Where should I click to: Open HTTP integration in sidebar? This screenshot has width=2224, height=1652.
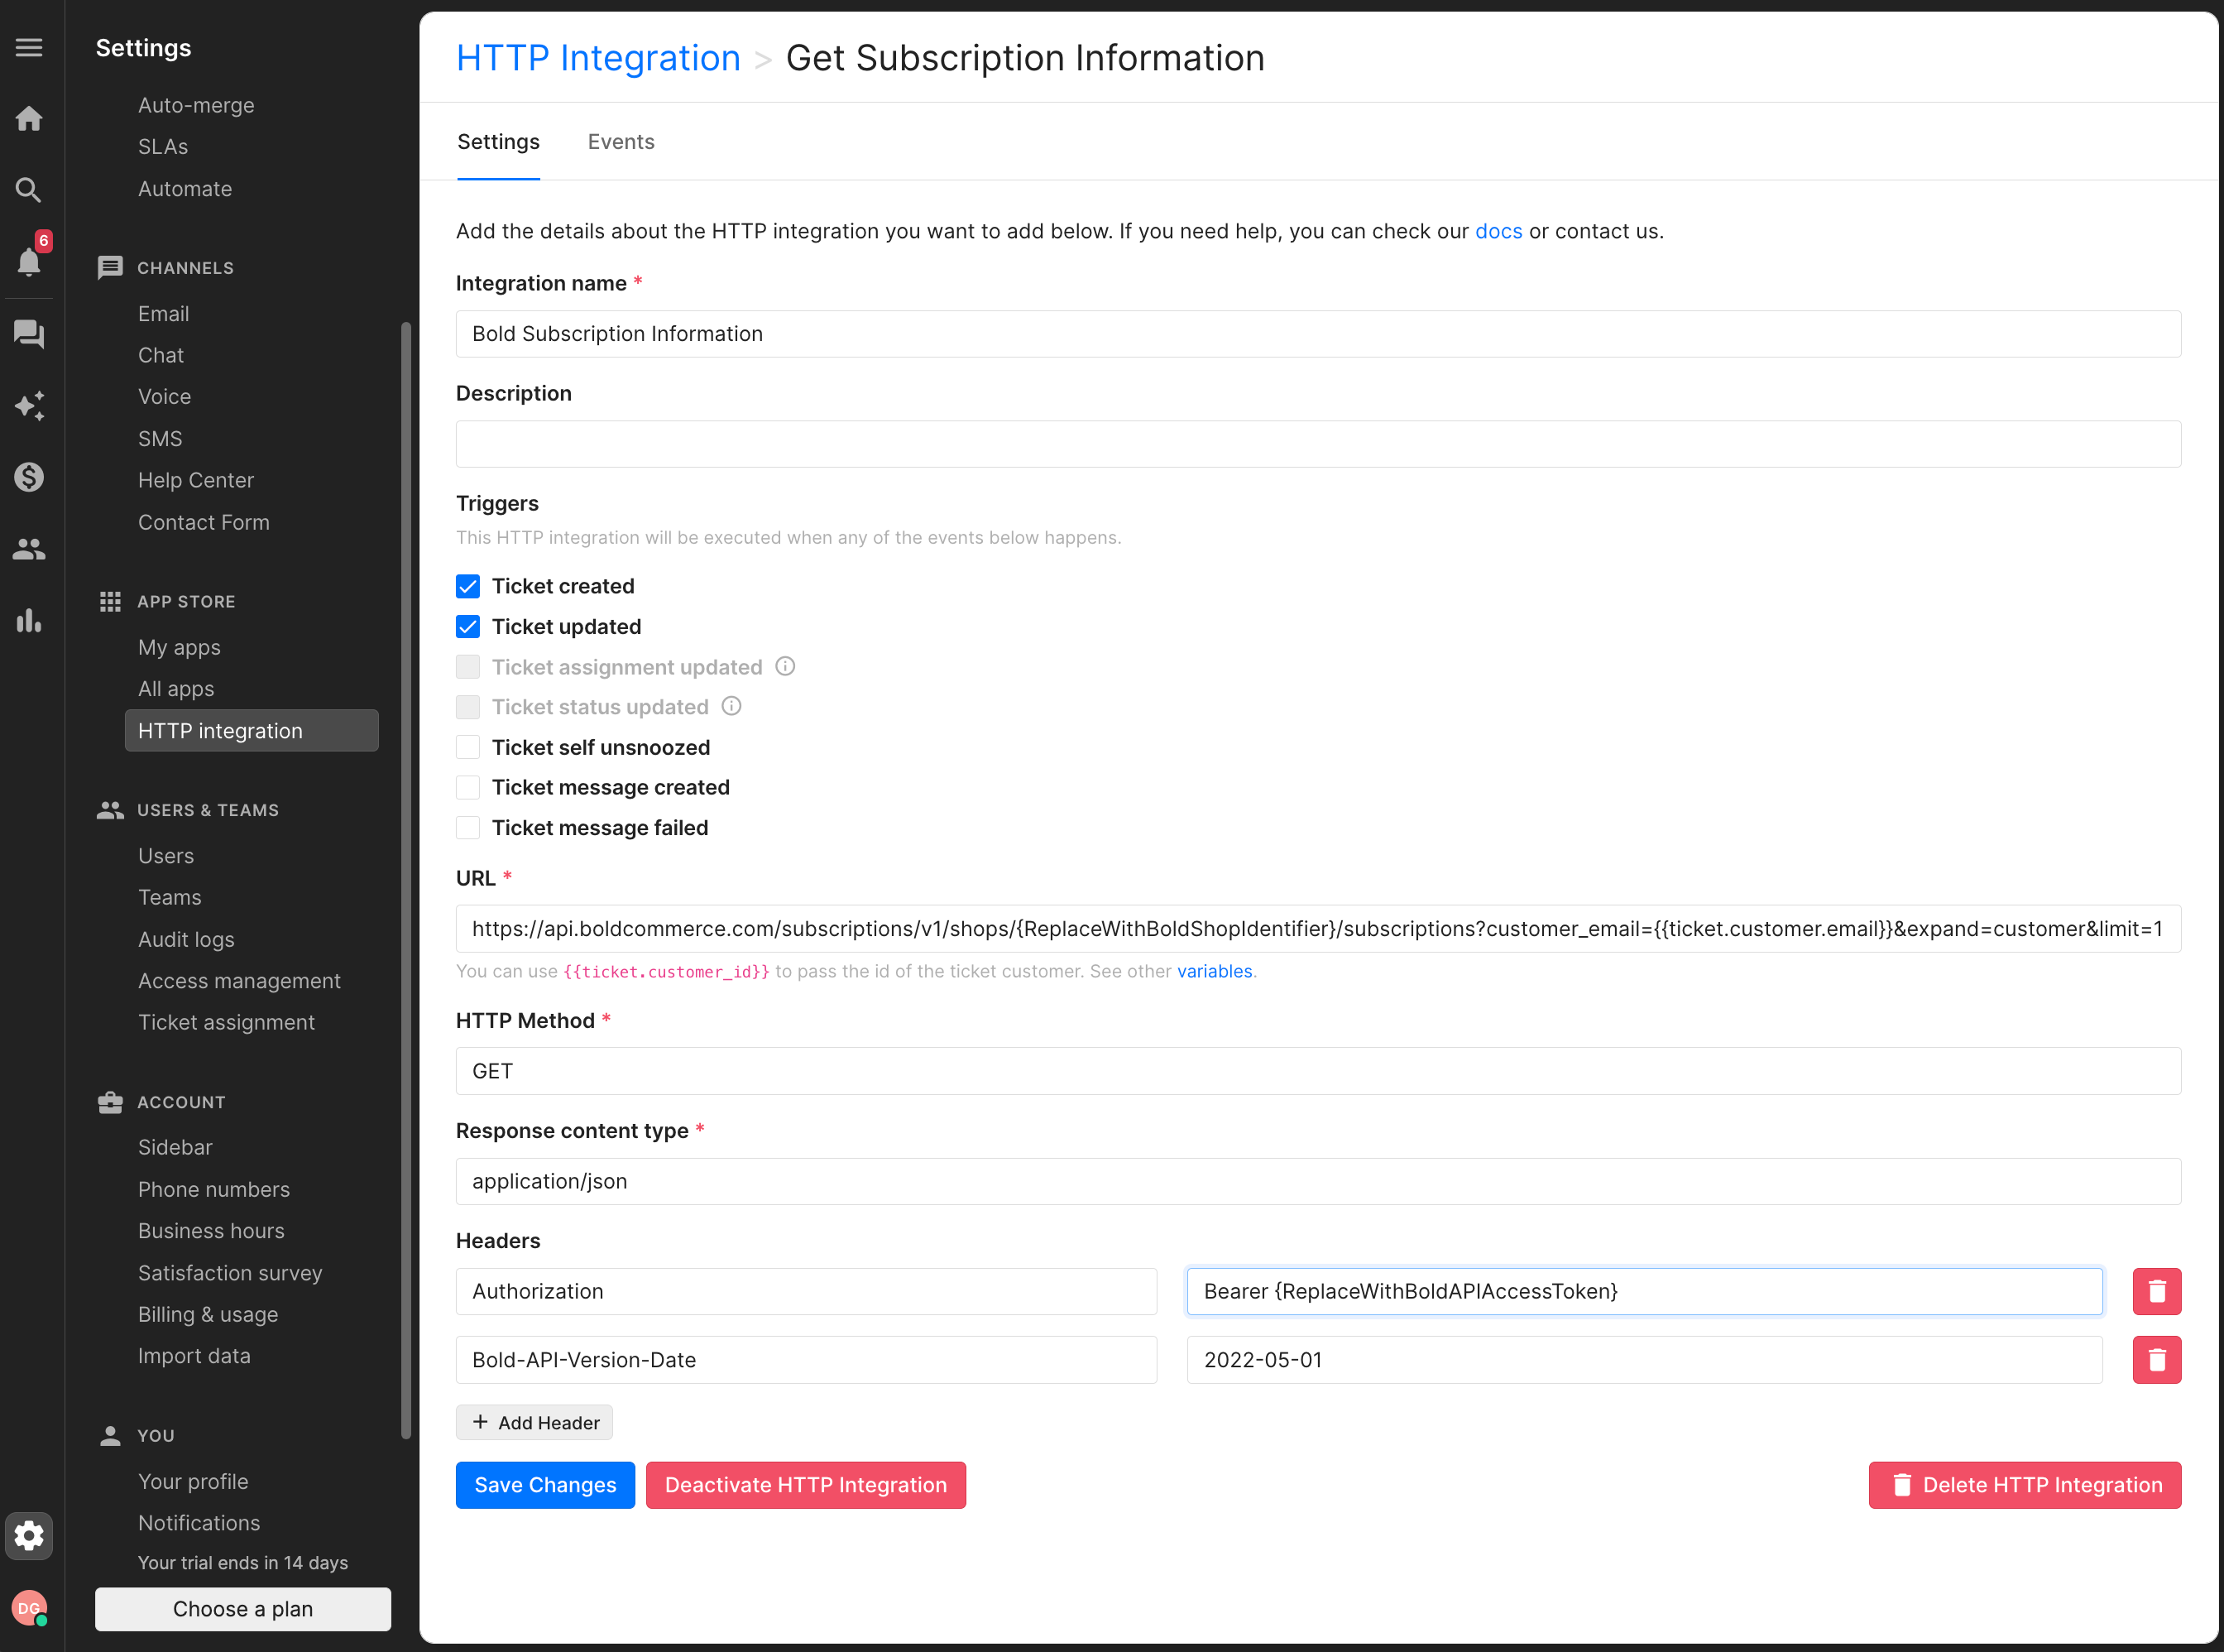click(251, 731)
